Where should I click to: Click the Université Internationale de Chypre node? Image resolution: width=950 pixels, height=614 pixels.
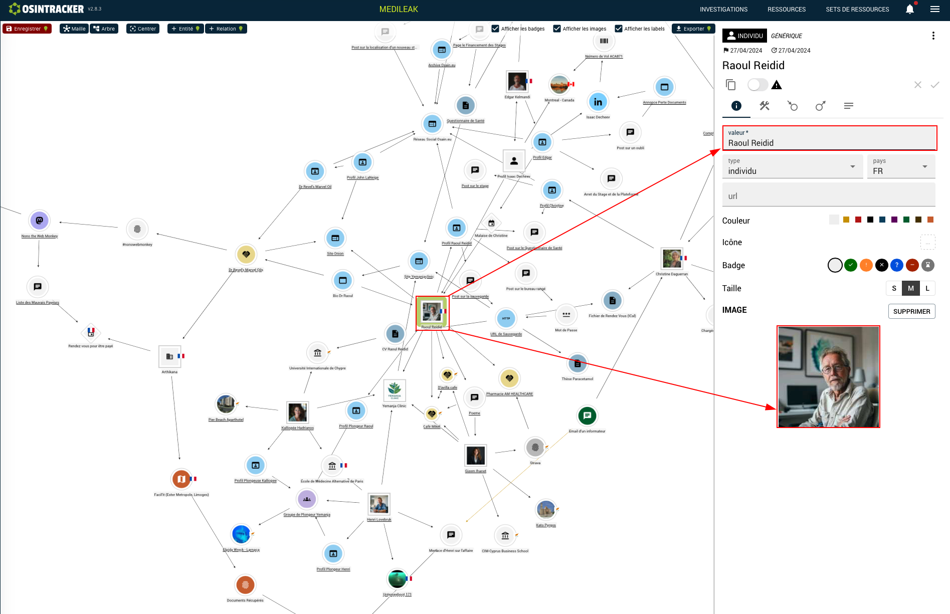tap(317, 353)
